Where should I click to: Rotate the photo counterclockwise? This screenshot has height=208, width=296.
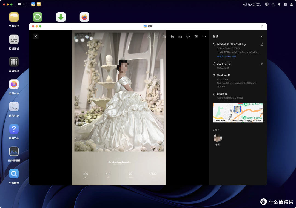coord(172,37)
